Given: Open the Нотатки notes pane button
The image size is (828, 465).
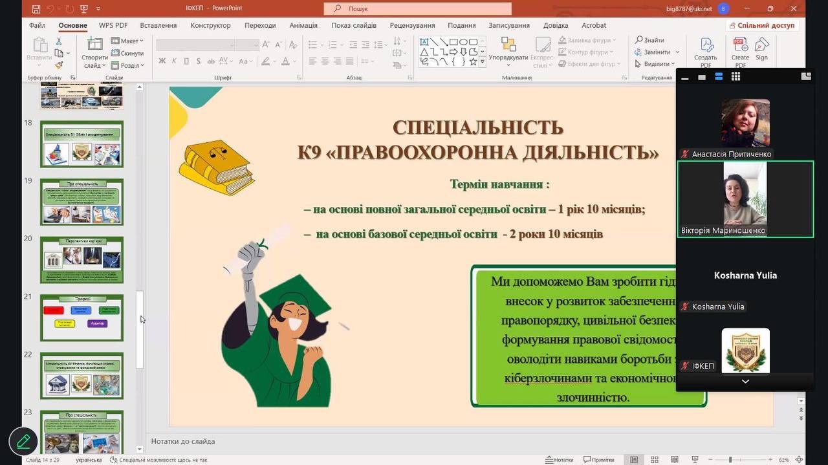Looking at the screenshot, I should (x=560, y=460).
